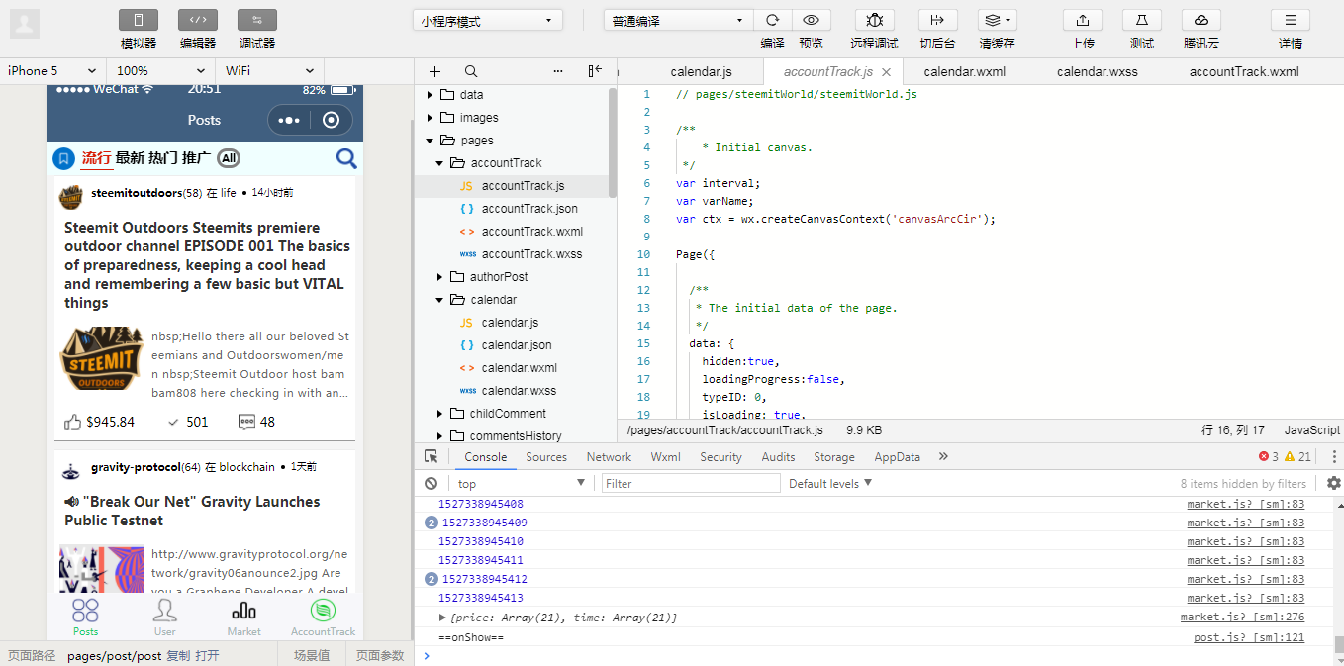Image resolution: width=1344 pixels, height=666 pixels.
Task: Click the preview (预览) eye icon
Action: click(811, 20)
